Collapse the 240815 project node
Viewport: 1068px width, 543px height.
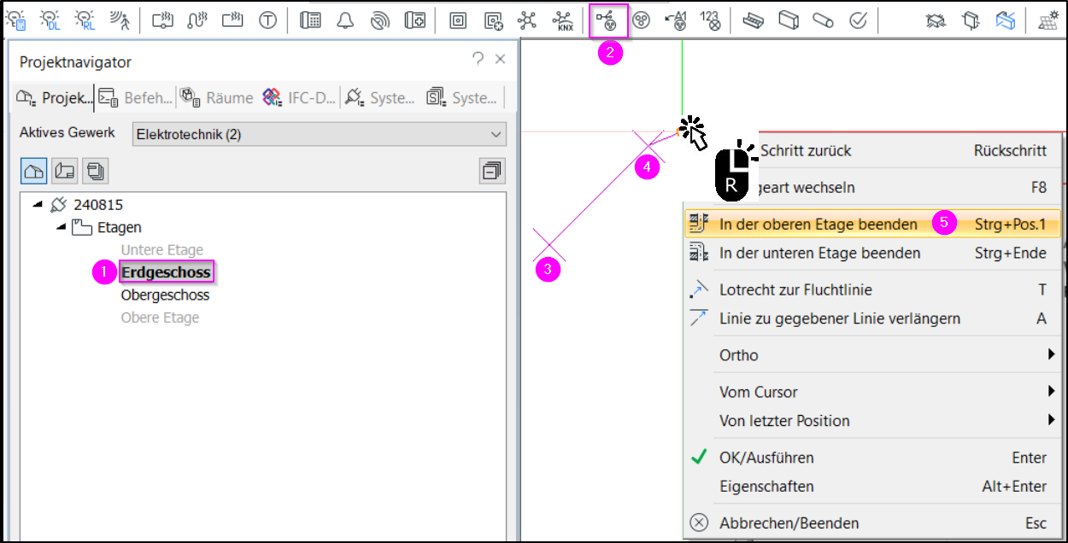[38, 205]
